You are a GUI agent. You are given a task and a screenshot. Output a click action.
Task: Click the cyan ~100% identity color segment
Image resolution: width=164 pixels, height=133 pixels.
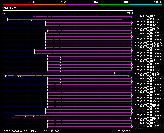point(146,5)
